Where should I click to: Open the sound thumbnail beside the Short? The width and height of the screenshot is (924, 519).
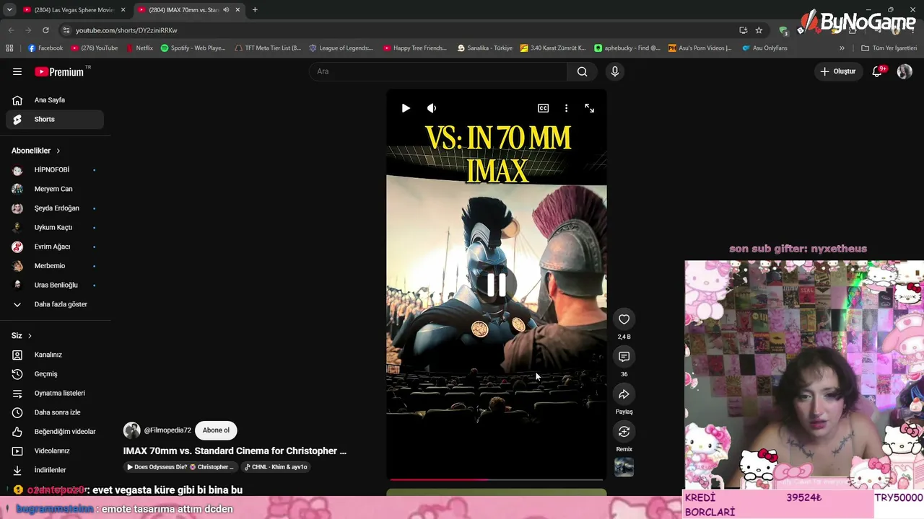624,467
